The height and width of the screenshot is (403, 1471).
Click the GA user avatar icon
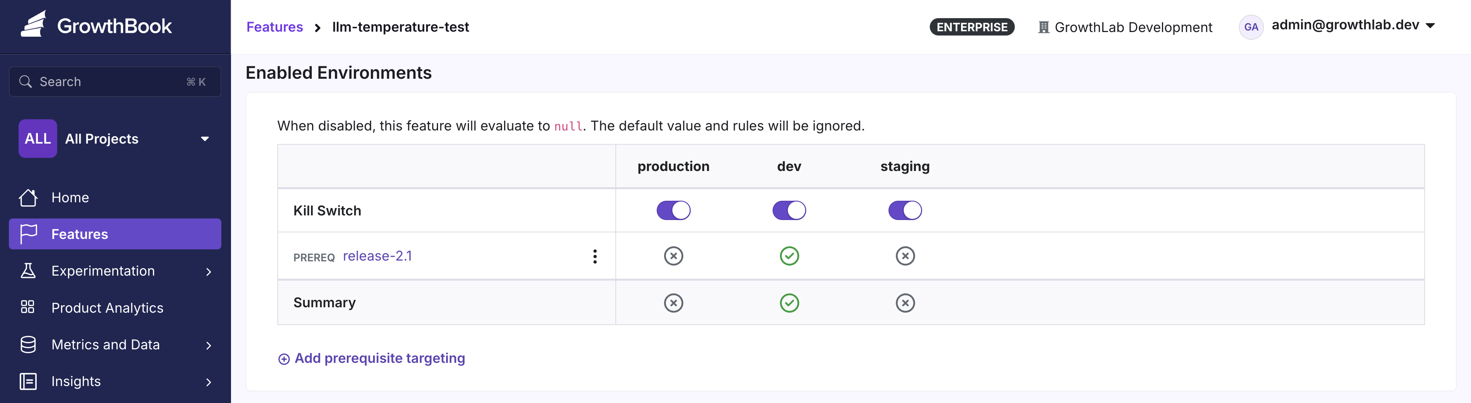click(x=1250, y=27)
